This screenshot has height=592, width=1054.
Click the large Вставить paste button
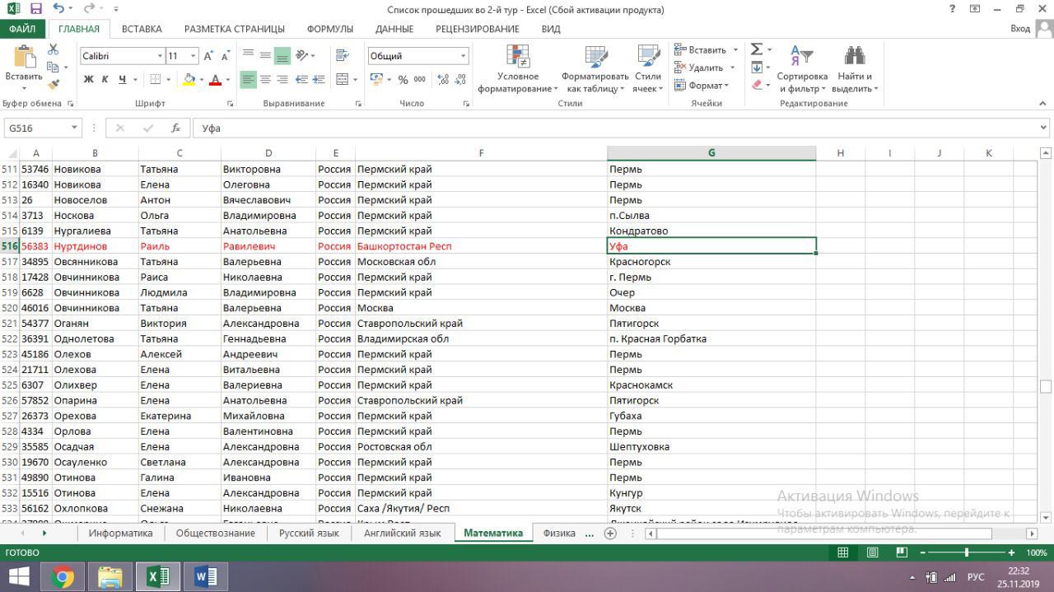click(x=23, y=68)
